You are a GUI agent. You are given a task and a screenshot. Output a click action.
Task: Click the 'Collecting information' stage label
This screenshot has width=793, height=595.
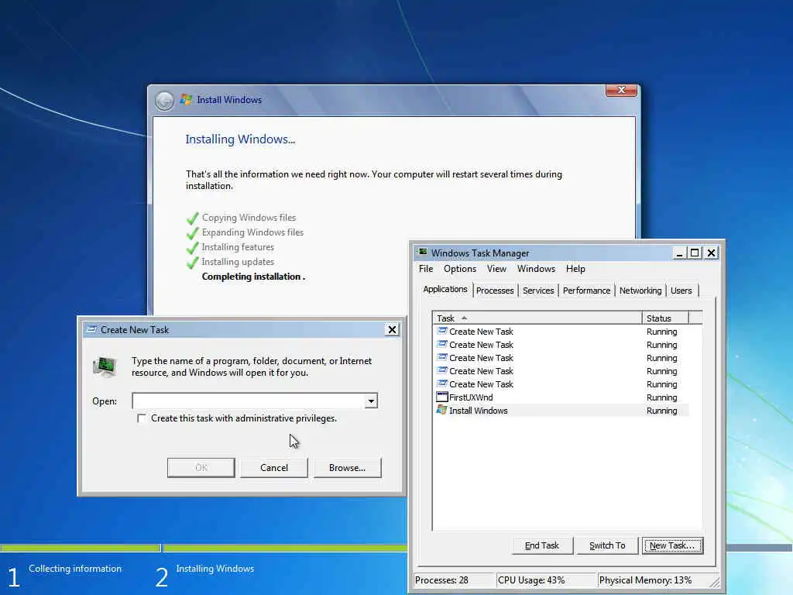[x=75, y=569]
